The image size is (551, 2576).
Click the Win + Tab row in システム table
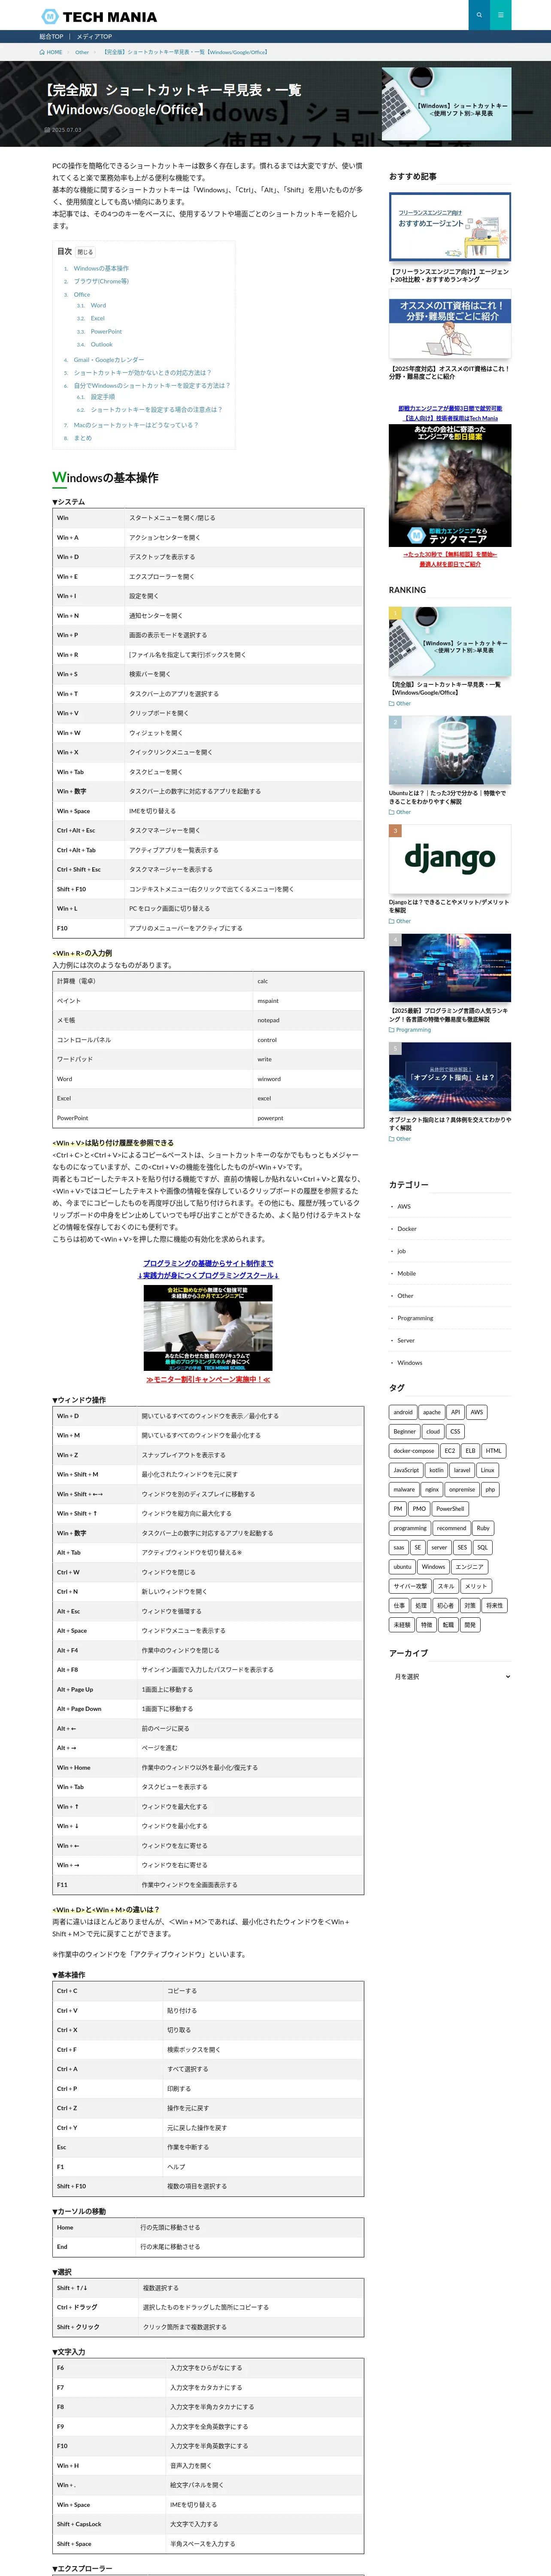[208, 772]
